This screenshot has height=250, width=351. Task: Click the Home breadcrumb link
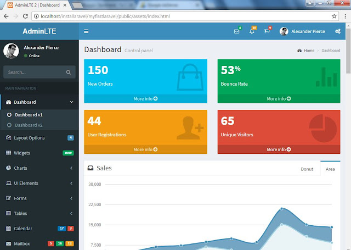[309, 51]
